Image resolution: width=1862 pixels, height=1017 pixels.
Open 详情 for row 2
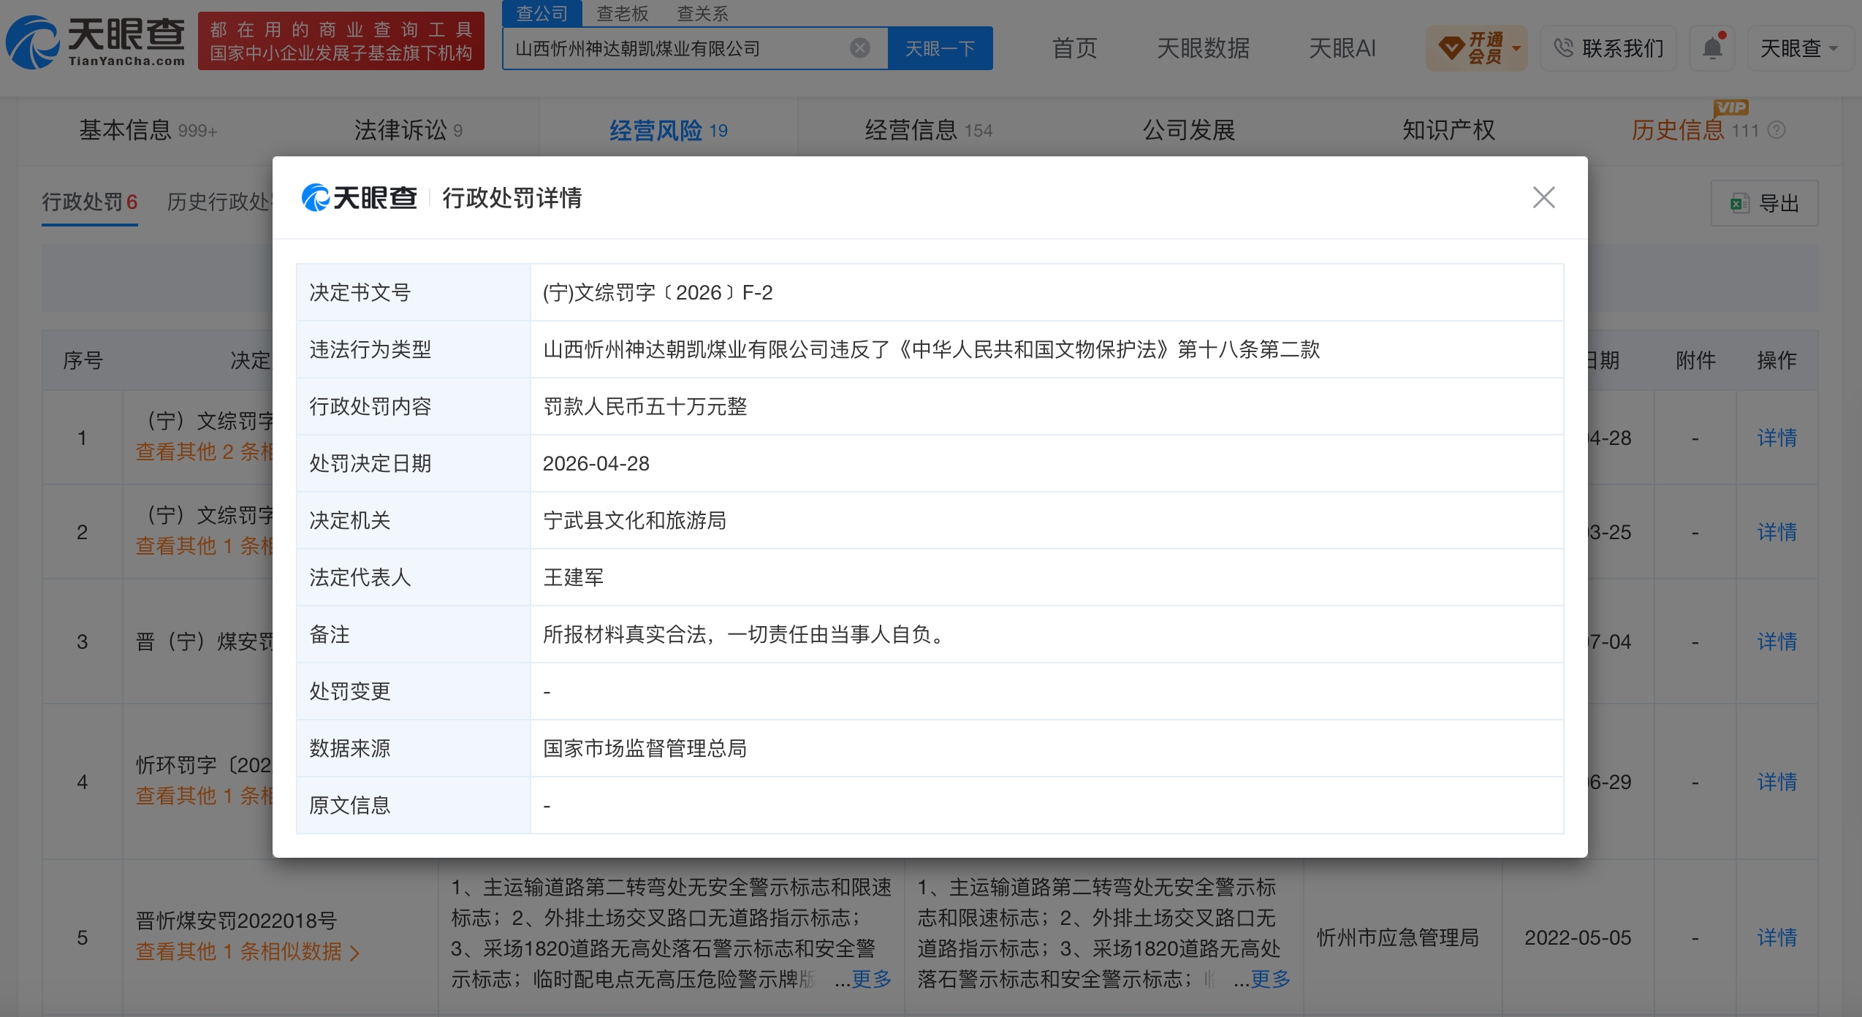coord(1776,532)
